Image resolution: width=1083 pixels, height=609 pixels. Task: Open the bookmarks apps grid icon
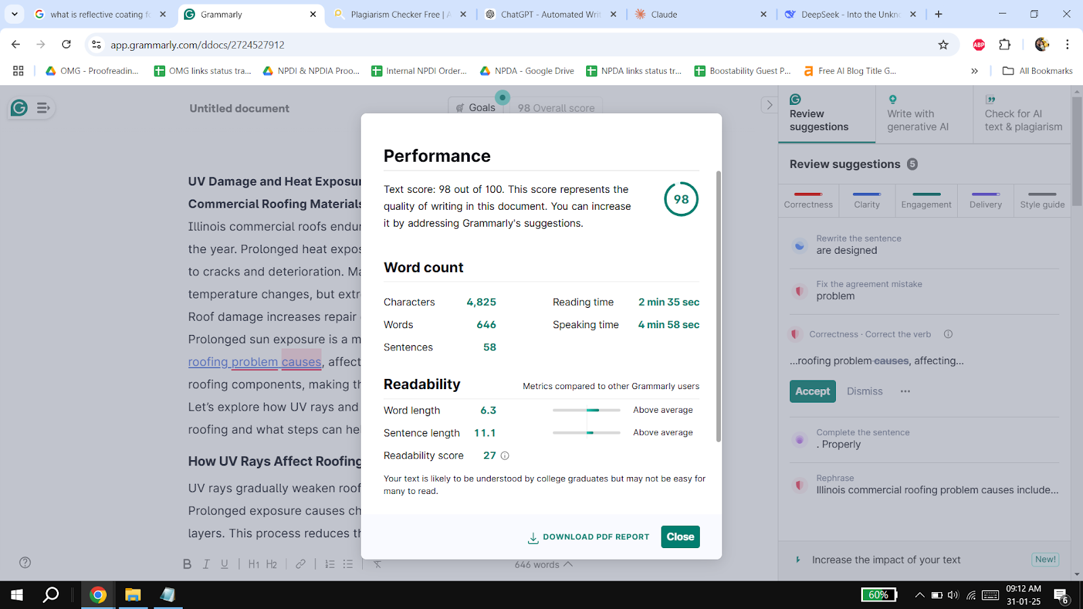[x=18, y=70]
